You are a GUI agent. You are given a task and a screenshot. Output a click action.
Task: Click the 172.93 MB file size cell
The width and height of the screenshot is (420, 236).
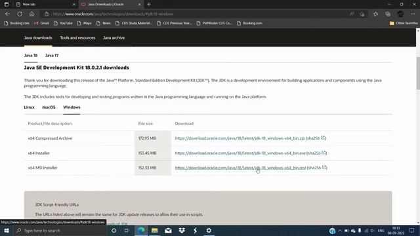pos(153,138)
